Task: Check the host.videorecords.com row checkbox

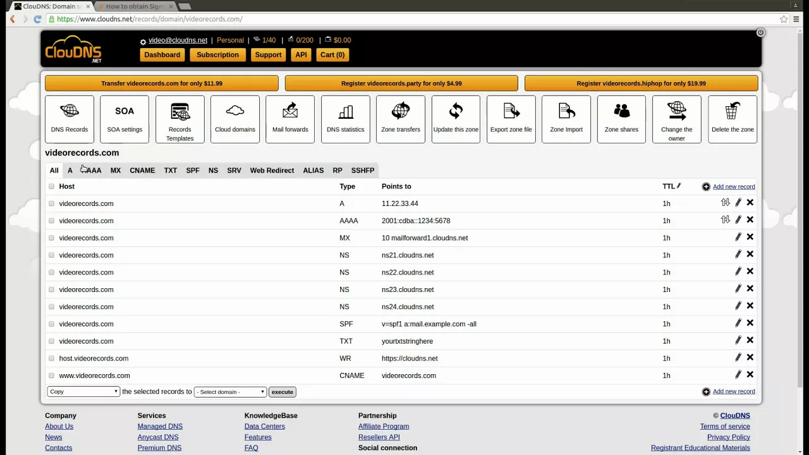Action: [52, 358]
